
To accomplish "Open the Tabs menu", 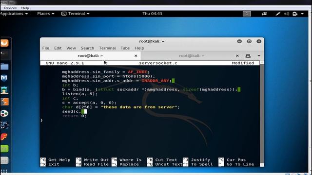I will pyautogui.click(x=125, y=48).
